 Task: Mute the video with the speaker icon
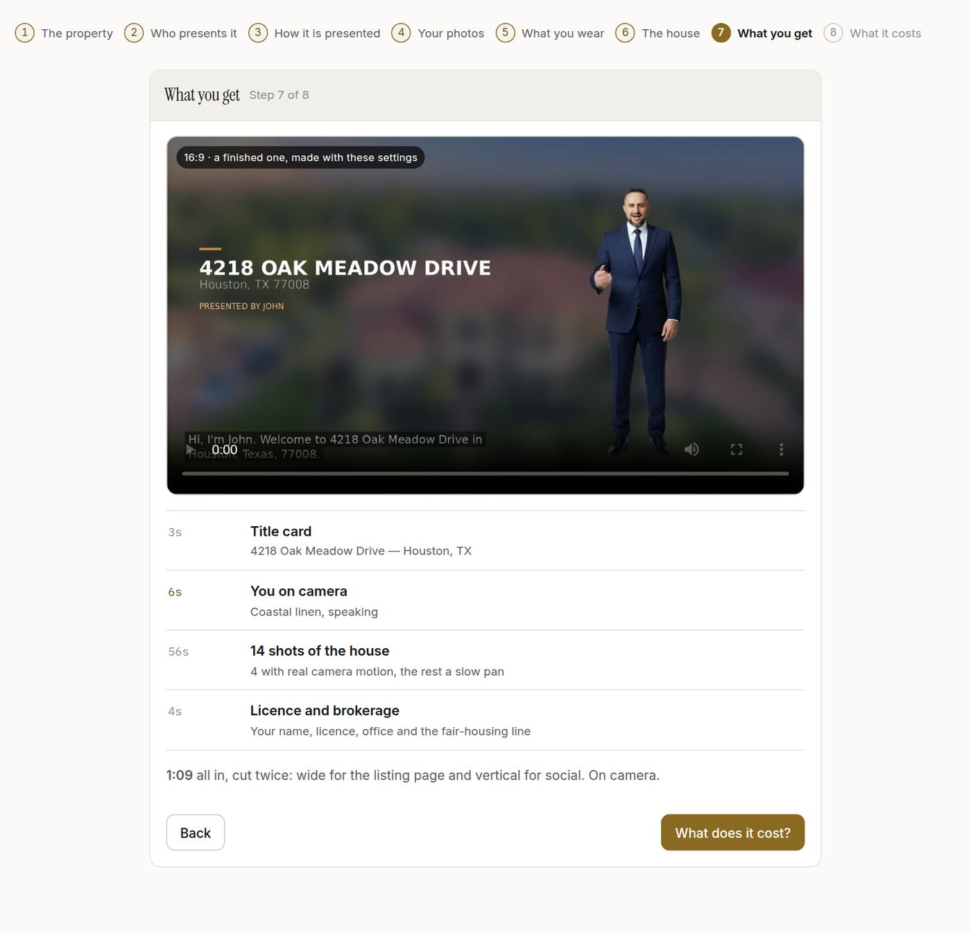(691, 450)
